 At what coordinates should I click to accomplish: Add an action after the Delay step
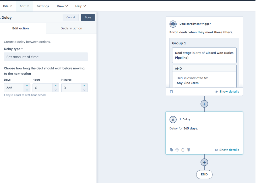(x=204, y=163)
